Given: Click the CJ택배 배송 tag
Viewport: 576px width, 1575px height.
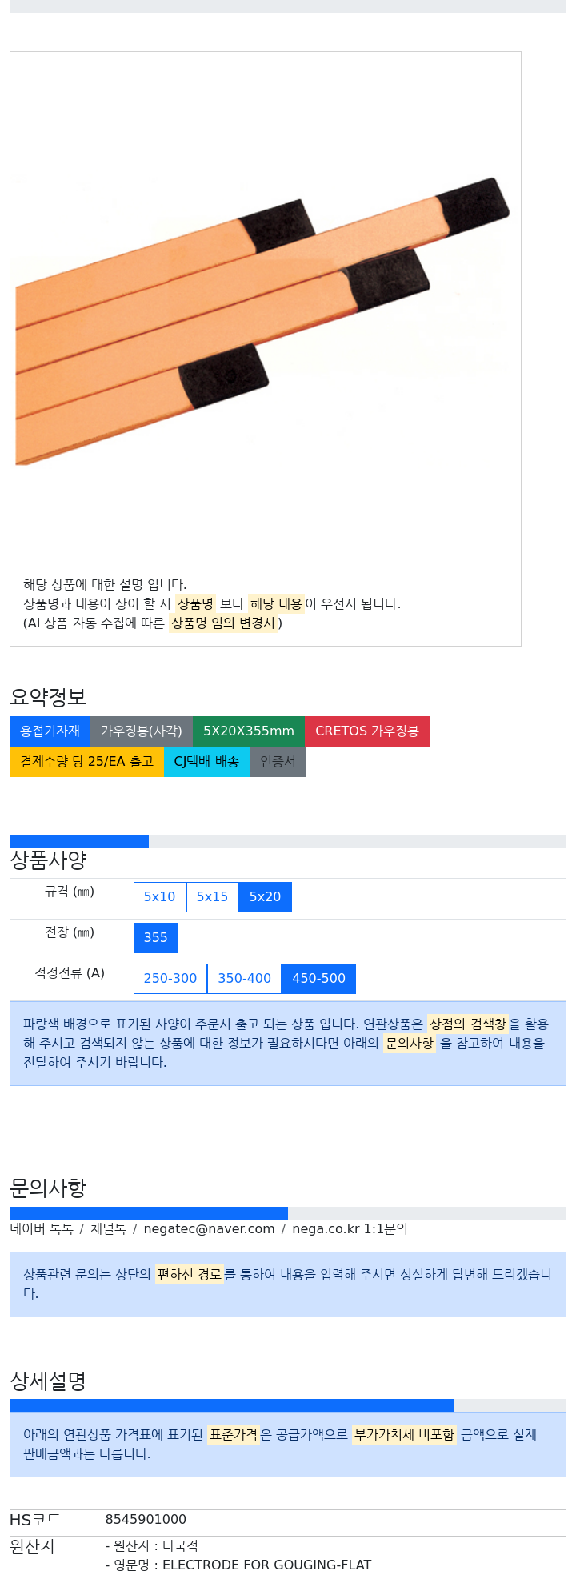Looking at the screenshot, I should pyautogui.click(x=206, y=762).
